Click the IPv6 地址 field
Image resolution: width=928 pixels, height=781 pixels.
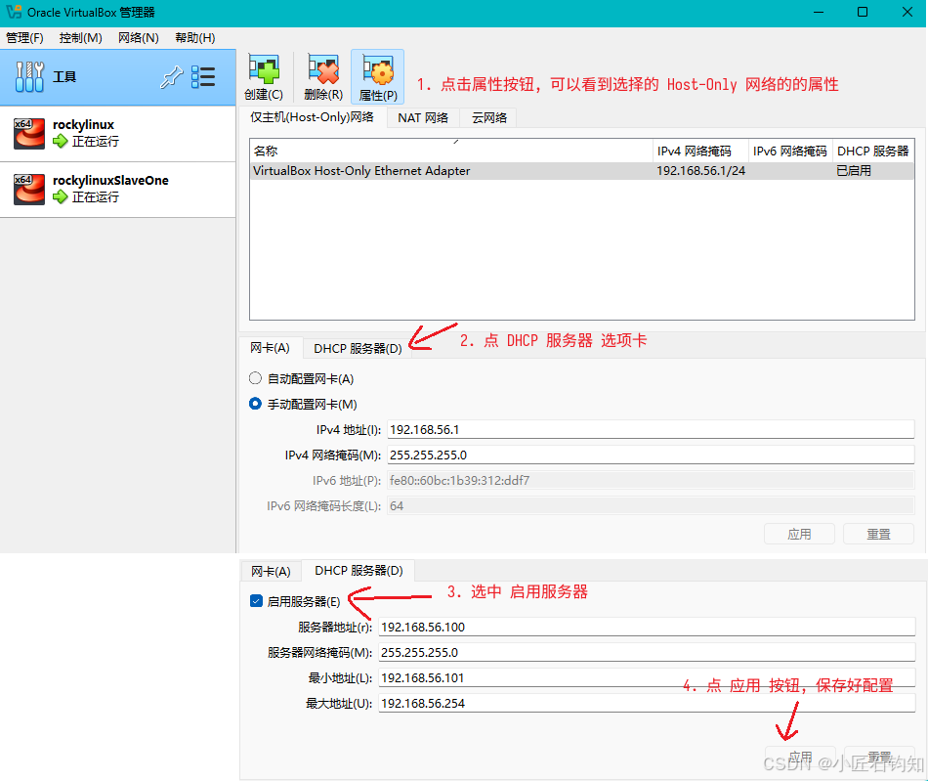[651, 480]
